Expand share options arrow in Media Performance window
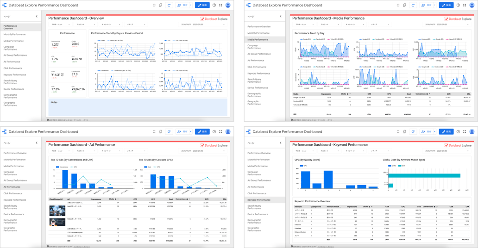 click(x=435, y=5)
